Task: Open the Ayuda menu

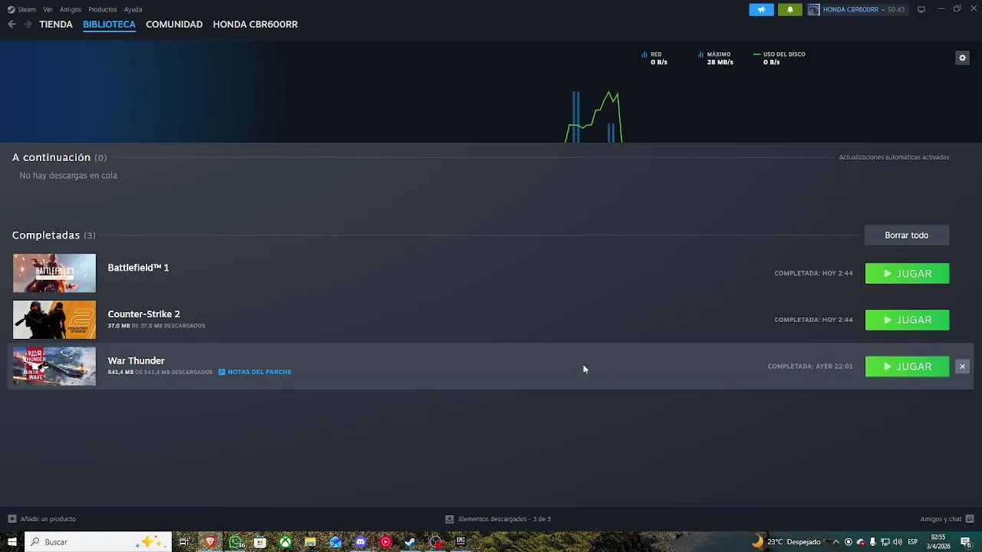Action: pyautogui.click(x=133, y=10)
